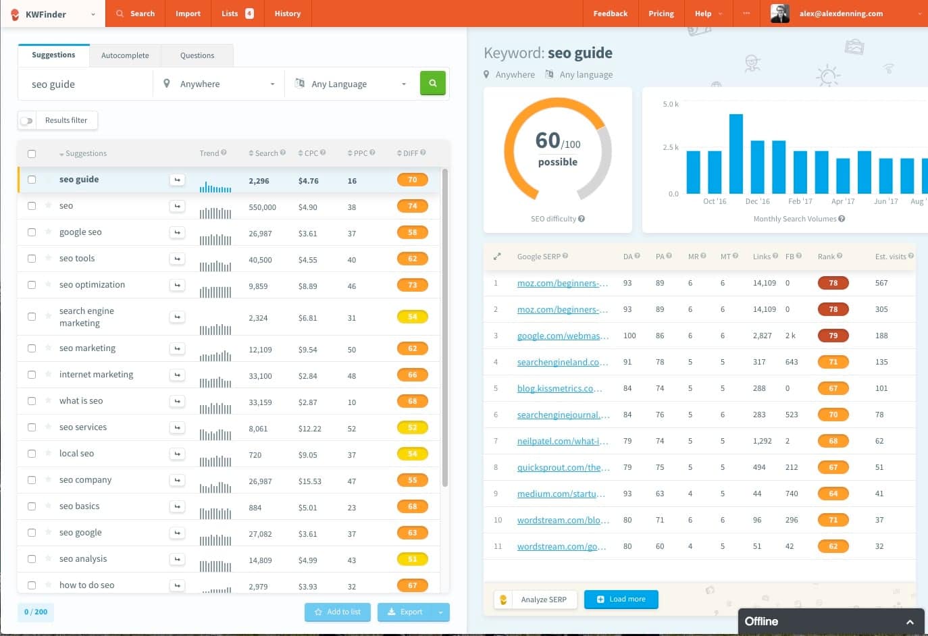Viewport: 928px width, 636px height.
Task: Expand the Export button dropdown arrow
Action: point(439,612)
